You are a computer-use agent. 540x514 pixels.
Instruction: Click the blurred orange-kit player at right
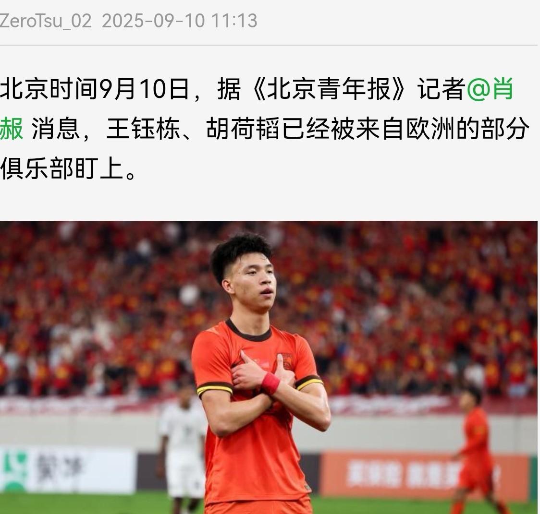click(477, 451)
